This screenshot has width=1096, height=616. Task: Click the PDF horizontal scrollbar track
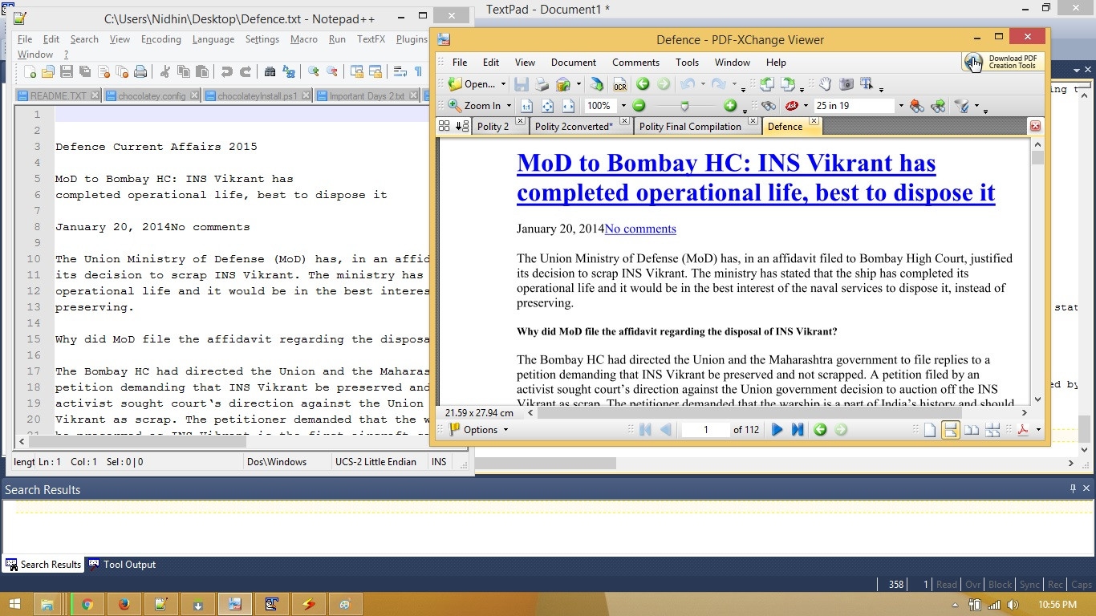pos(777,413)
